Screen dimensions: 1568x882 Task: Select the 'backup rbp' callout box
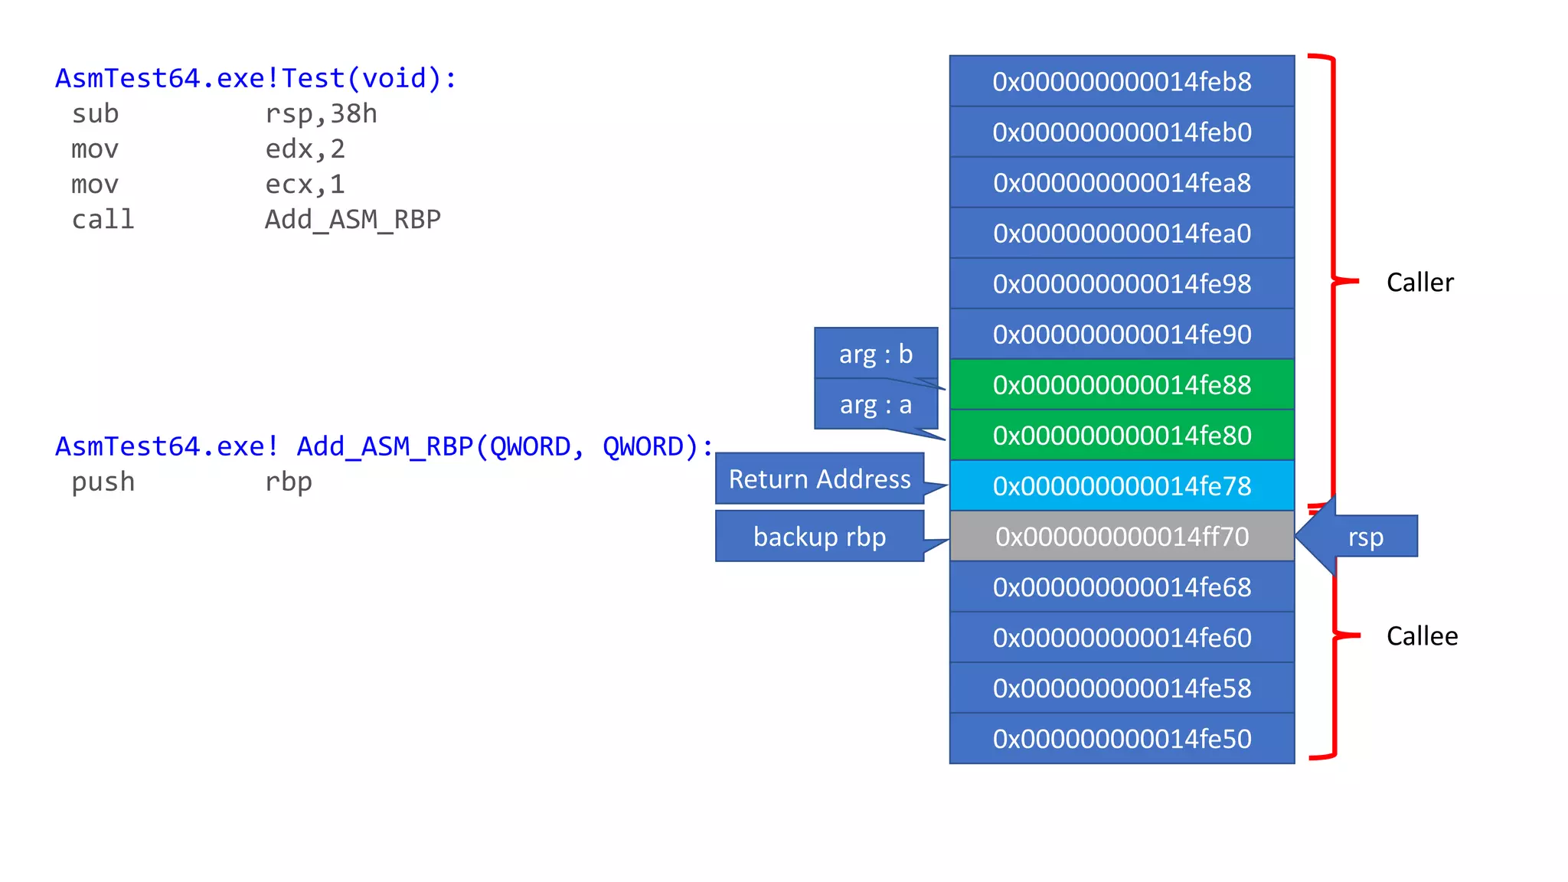(x=819, y=537)
